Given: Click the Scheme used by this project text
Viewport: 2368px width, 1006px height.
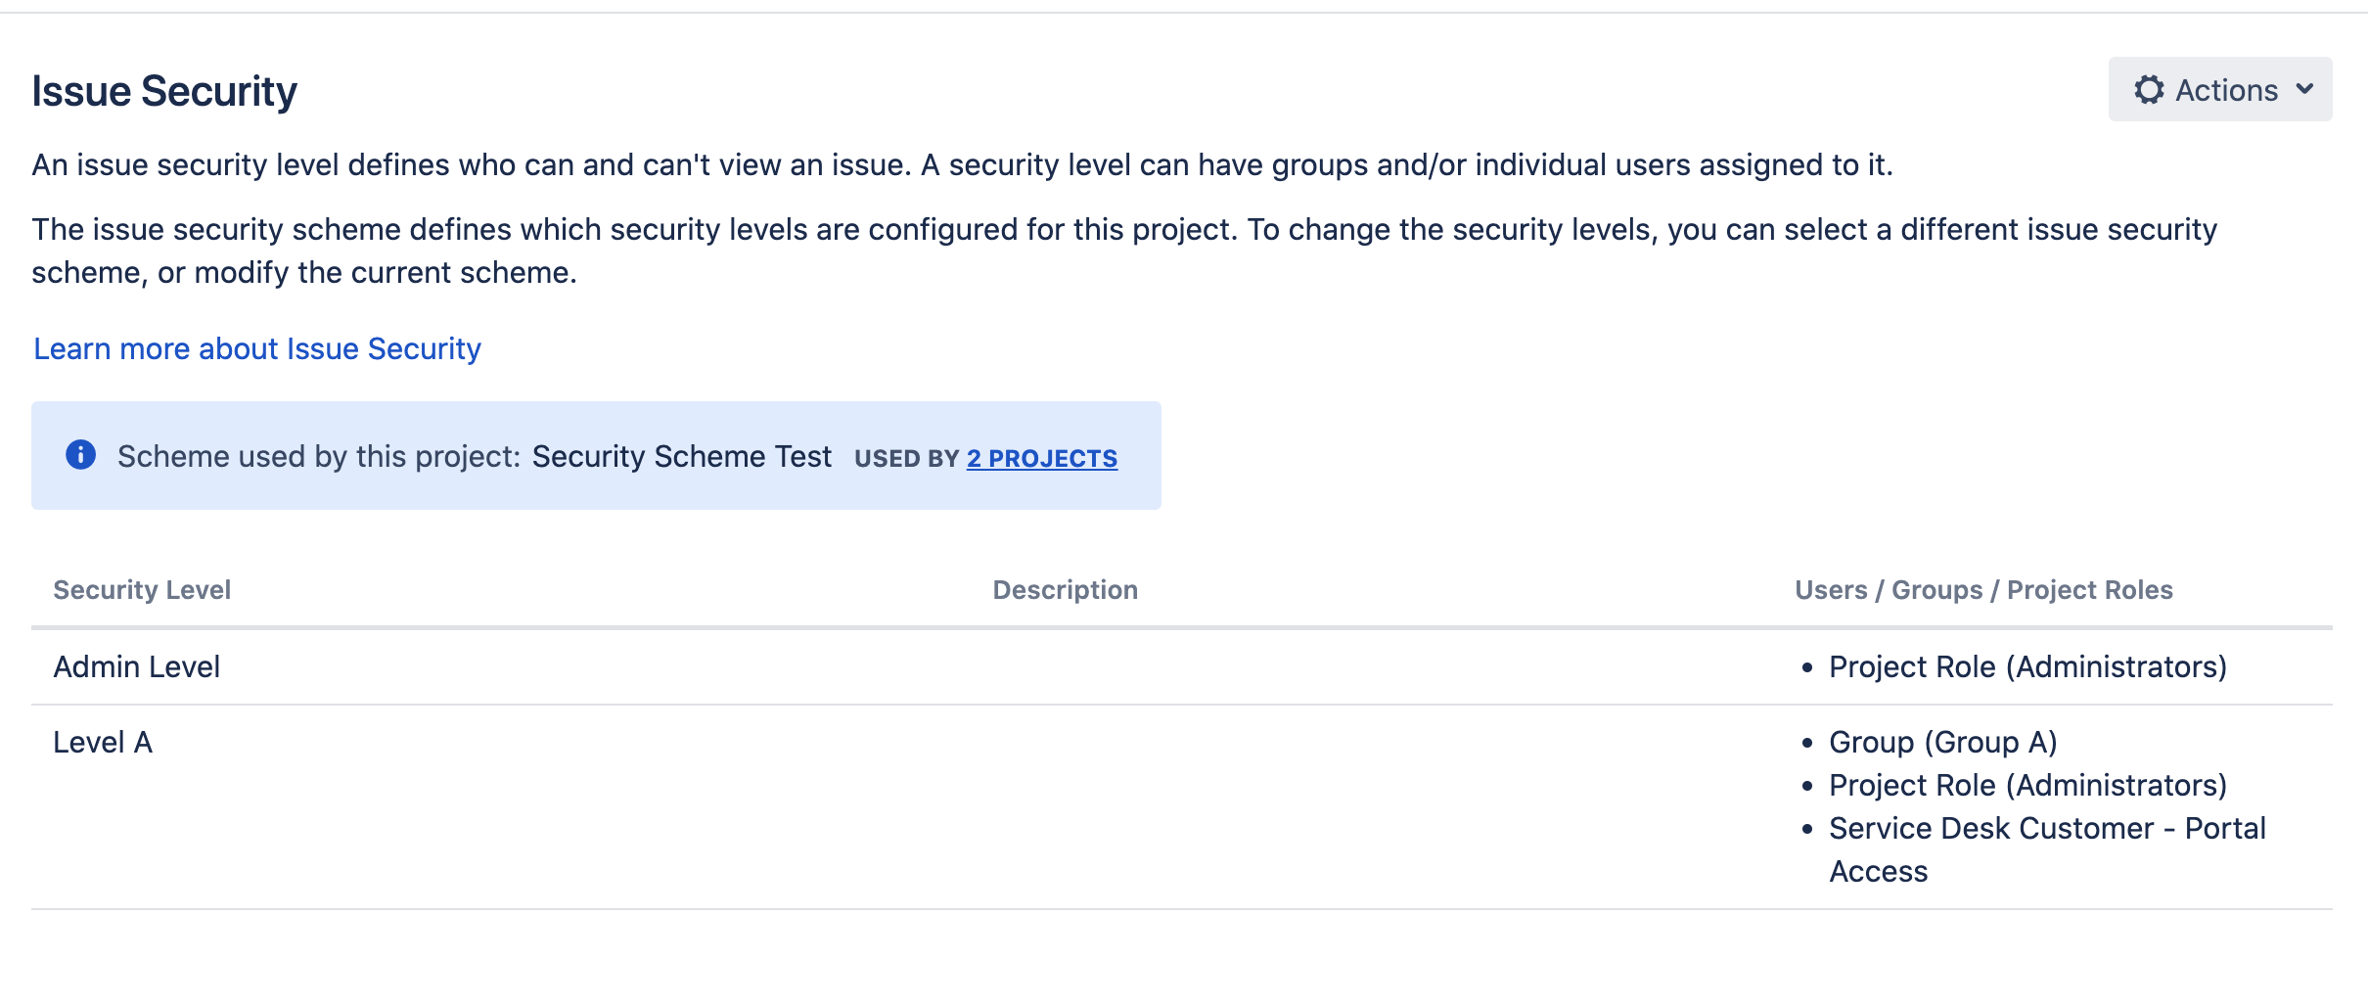Looking at the screenshot, I should click(318, 457).
